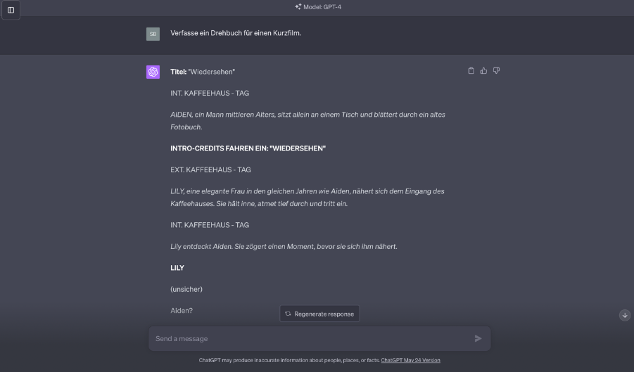Click the user prompt "Verfasse ein Drehbuch"
Image resolution: width=634 pixels, height=372 pixels.
(x=235, y=33)
